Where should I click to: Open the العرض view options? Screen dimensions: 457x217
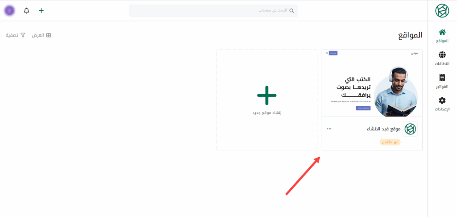click(42, 35)
